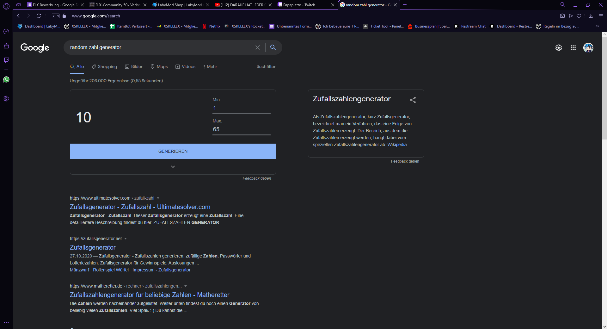Expand the random number generator chevron

tap(173, 167)
